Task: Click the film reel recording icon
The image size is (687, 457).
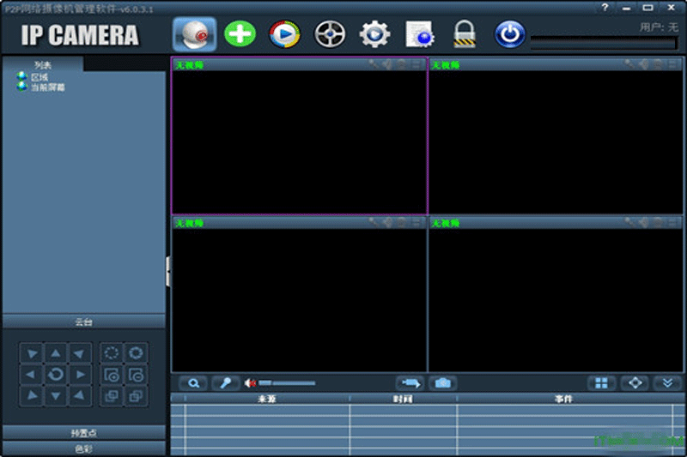Action: tap(330, 33)
